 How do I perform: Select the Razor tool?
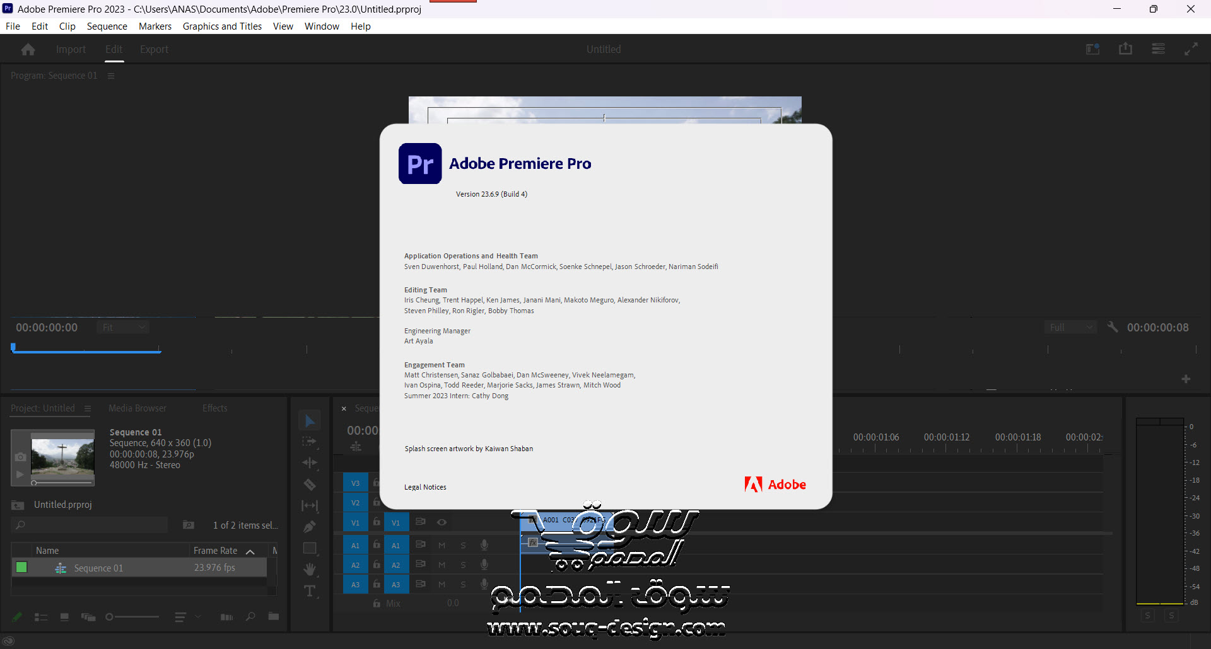(309, 484)
